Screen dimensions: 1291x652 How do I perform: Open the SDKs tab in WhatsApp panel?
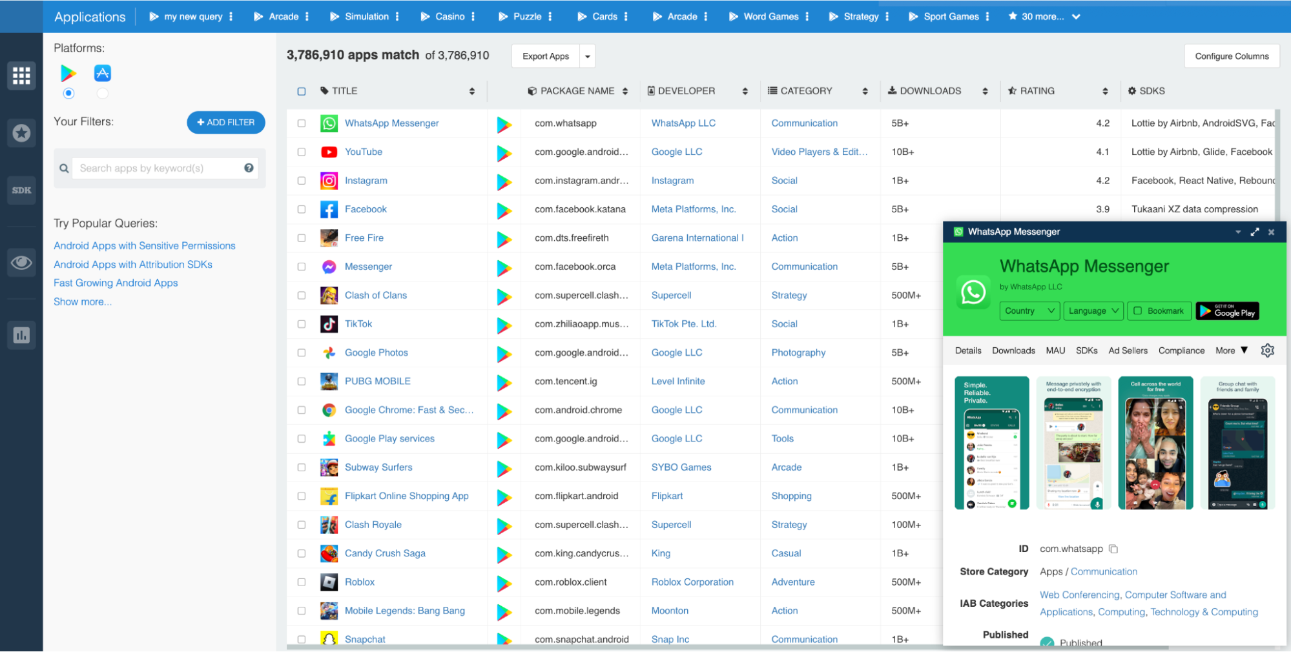(x=1086, y=351)
